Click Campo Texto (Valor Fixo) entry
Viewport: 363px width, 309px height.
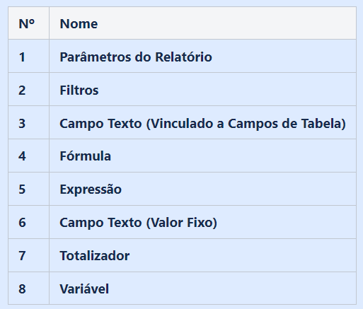138,223
